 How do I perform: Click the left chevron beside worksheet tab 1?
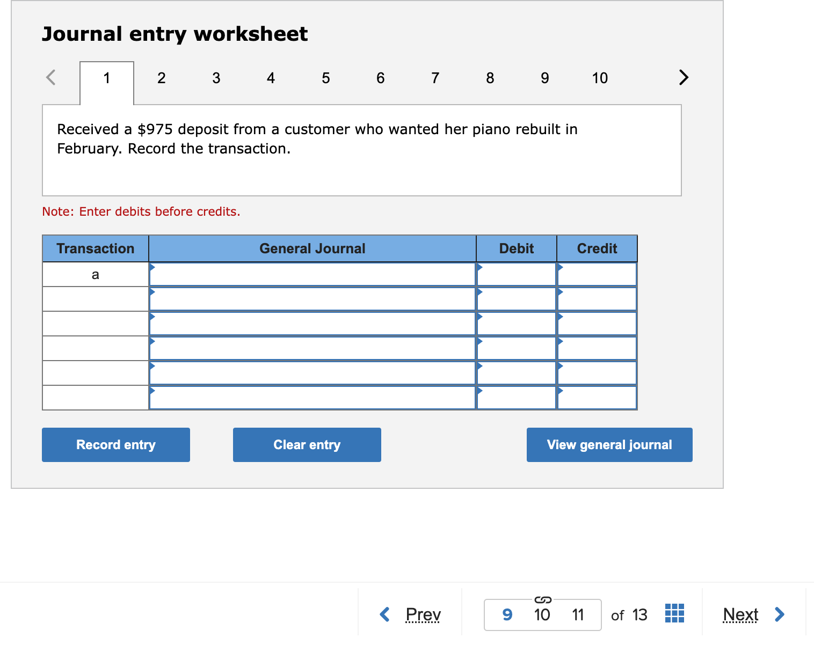50,77
